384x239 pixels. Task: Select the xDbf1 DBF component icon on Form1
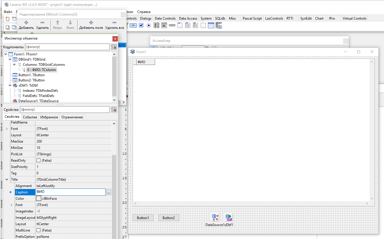pos(229,217)
